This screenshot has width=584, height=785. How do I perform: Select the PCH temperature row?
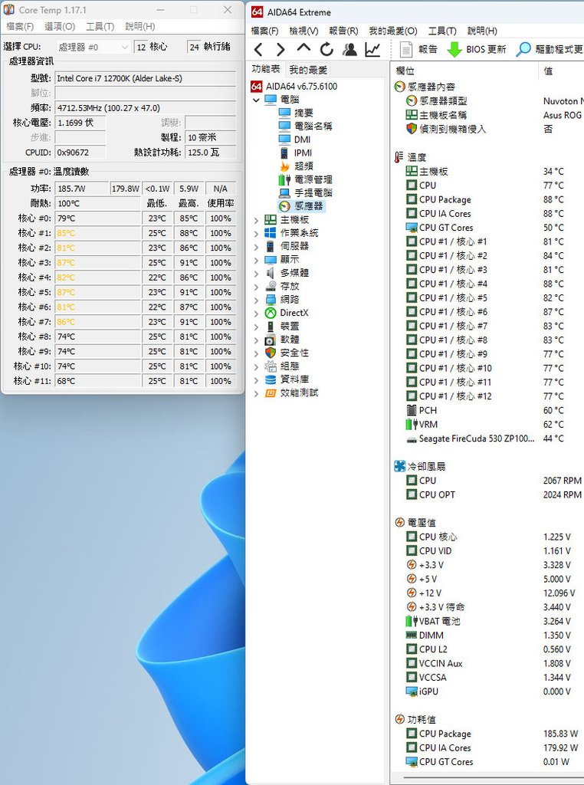tap(488, 410)
